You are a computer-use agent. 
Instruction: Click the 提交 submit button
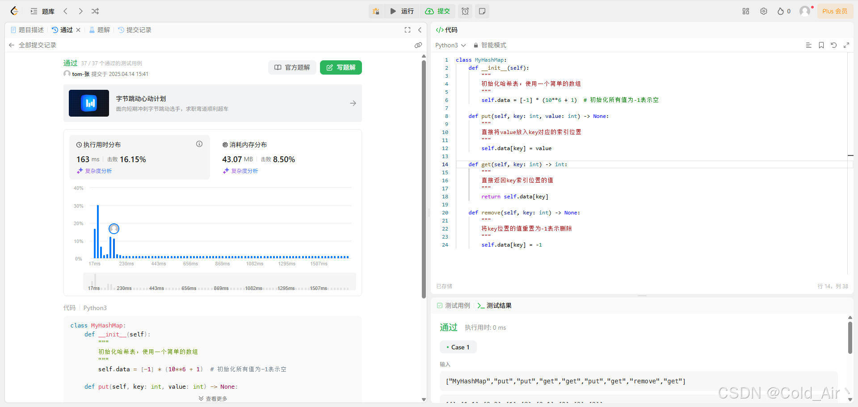pos(437,11)
